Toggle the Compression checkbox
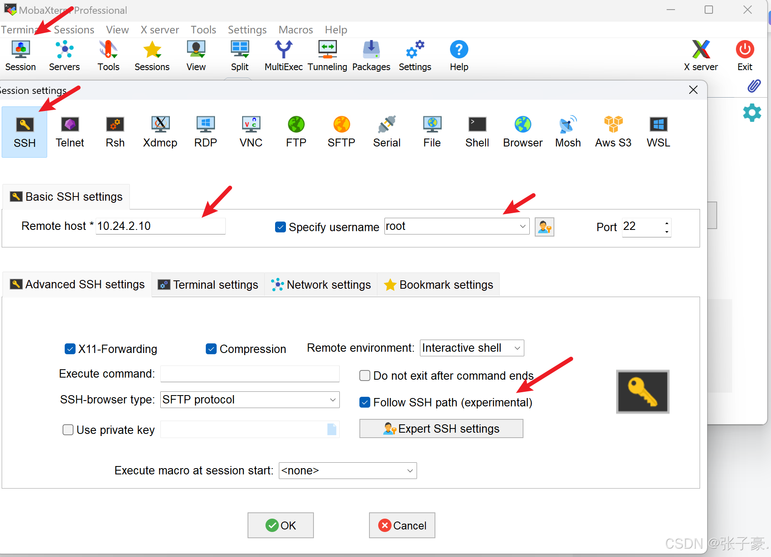This screenshot has height=557, width=771. (211, 349)
